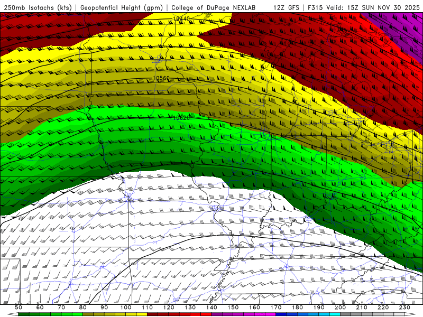The image size is (423, 317).
Task: Click the 10560 height contour label
Action: pos(161,78)
